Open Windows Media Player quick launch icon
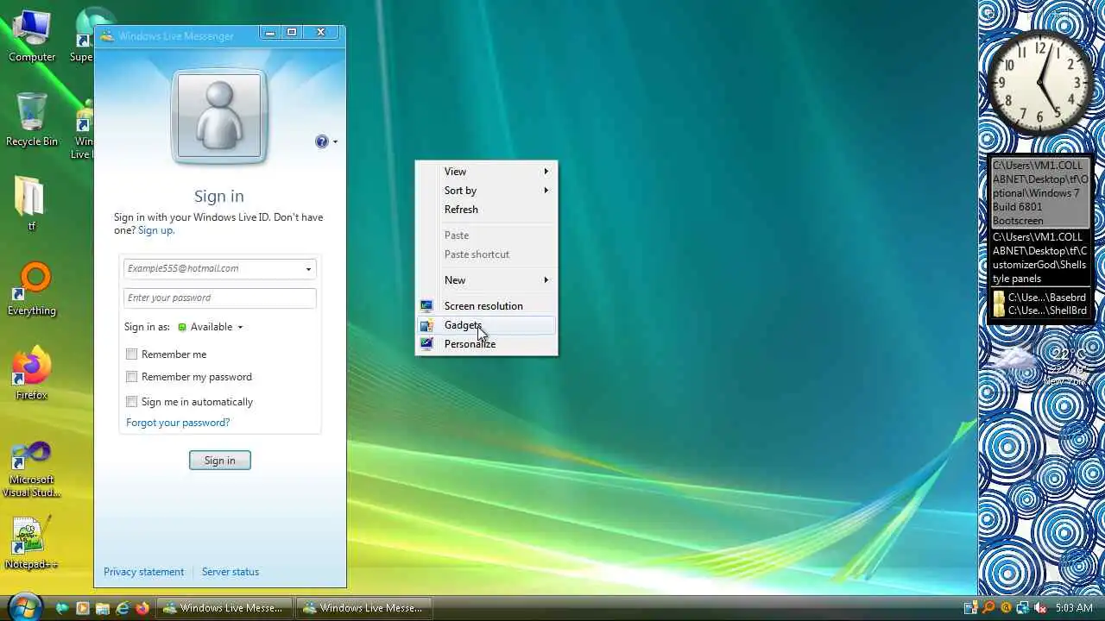 tap(82, 608)
